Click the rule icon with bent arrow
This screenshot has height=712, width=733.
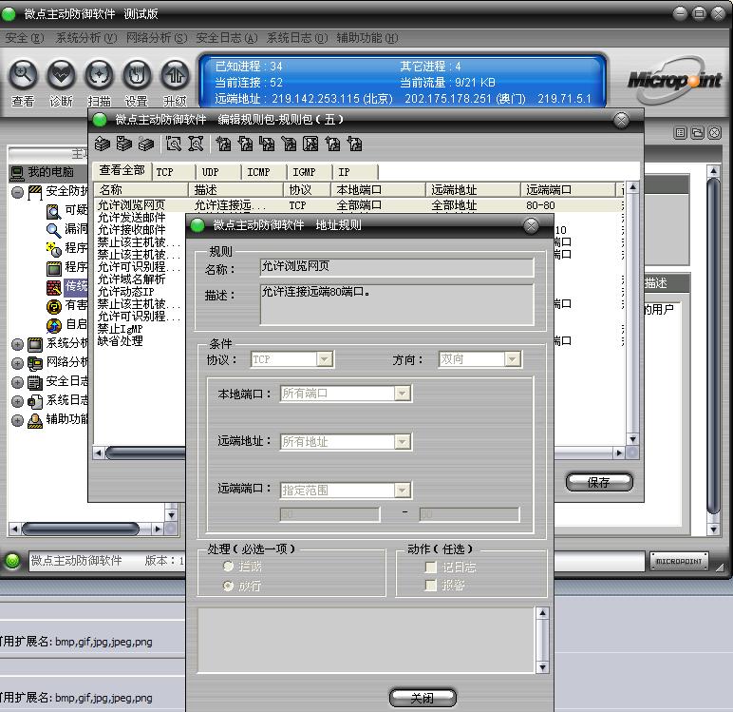267,144
